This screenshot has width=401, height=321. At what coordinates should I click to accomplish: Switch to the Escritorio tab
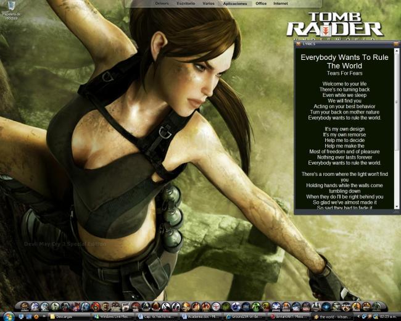point(186,4)
